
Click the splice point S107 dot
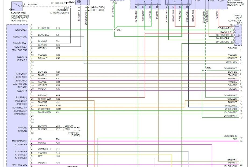point(114,30)
